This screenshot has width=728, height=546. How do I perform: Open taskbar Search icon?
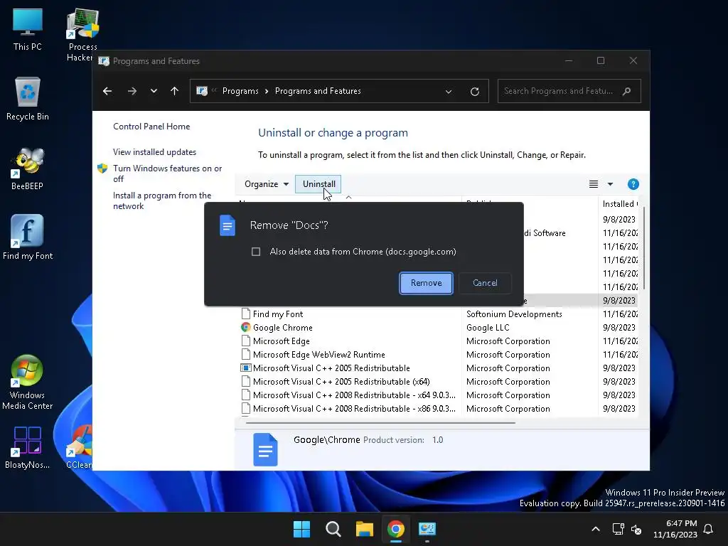click(x=333, y=529)
